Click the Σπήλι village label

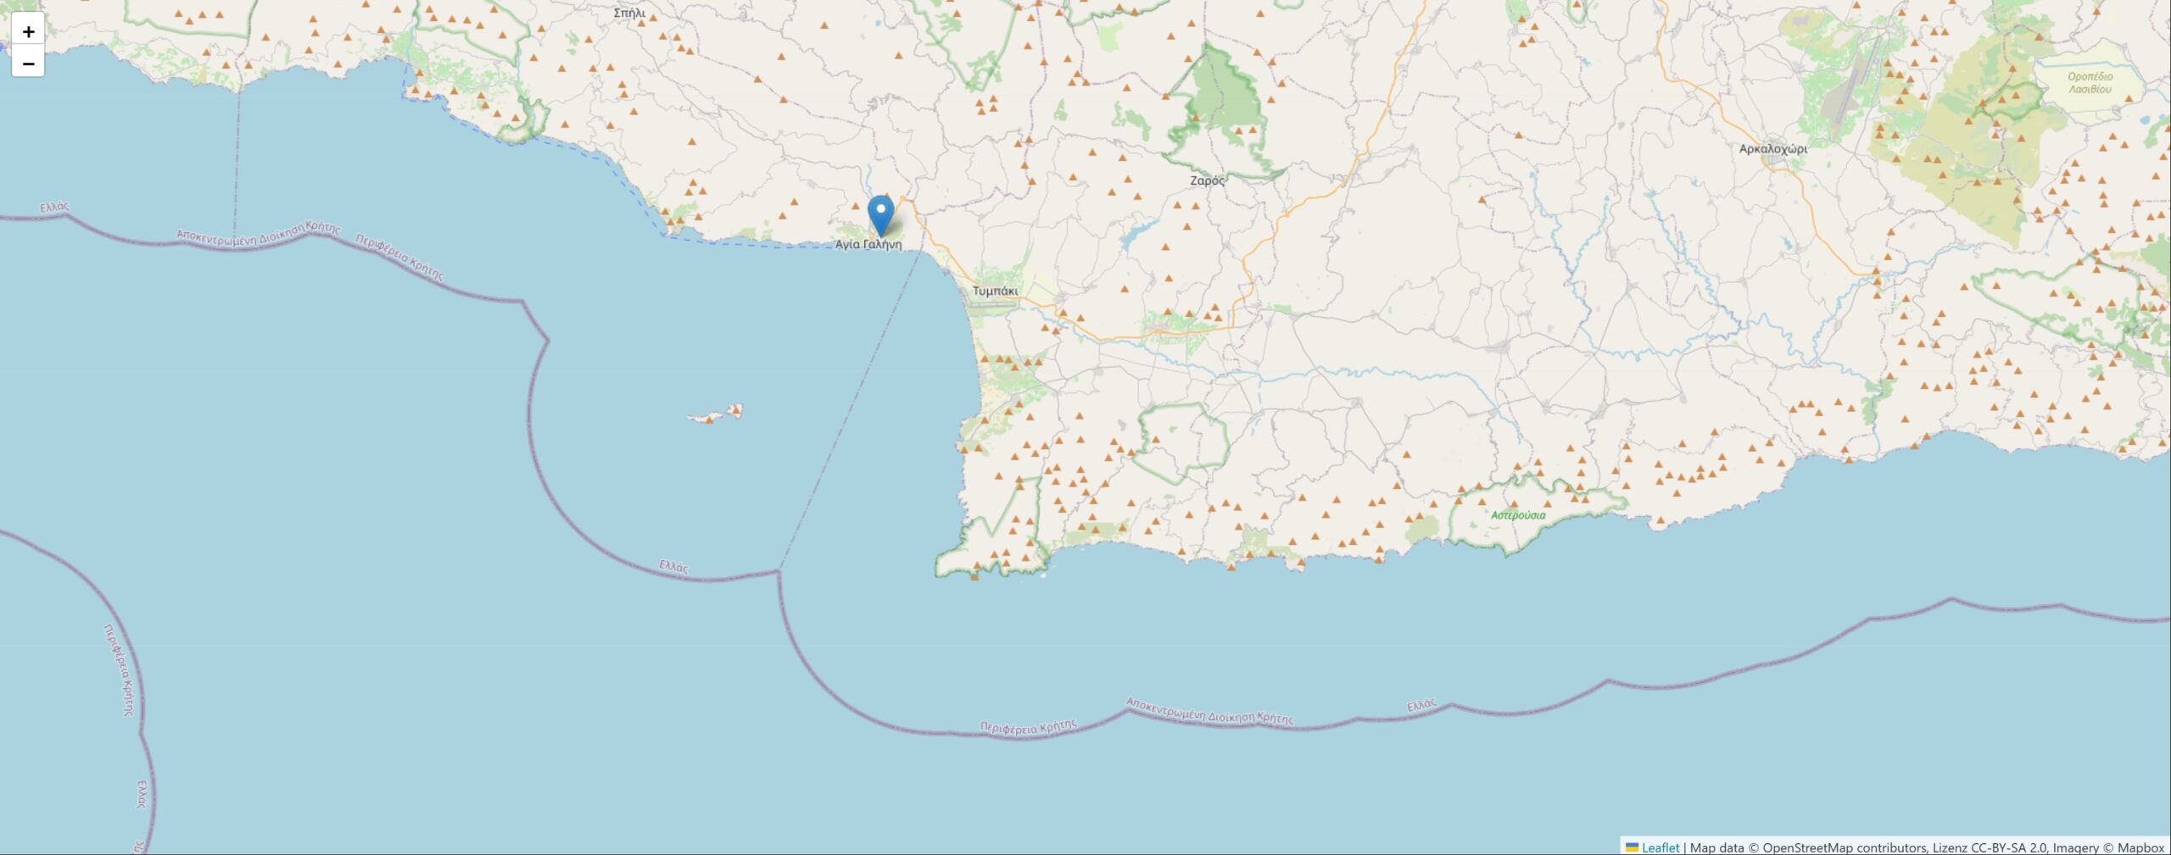[629, 13]
